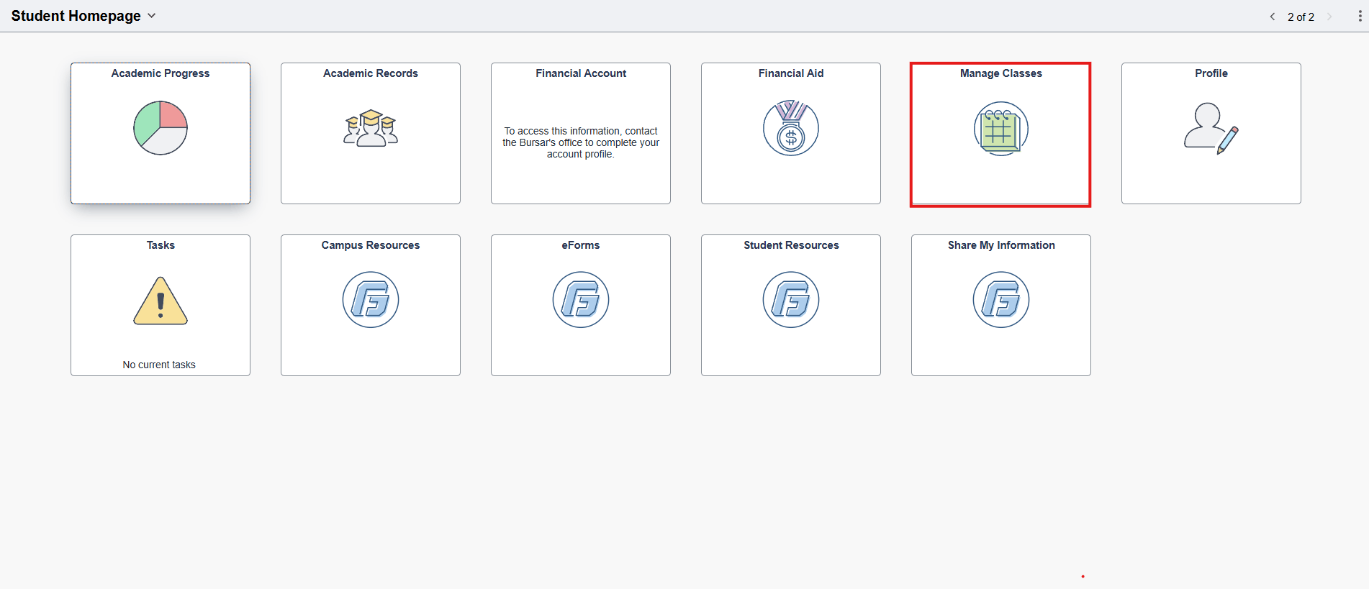The image size is (1369, 589).
Task: Click the Profile person-with-pencil icon
Action: click(x=1211, y=128)
